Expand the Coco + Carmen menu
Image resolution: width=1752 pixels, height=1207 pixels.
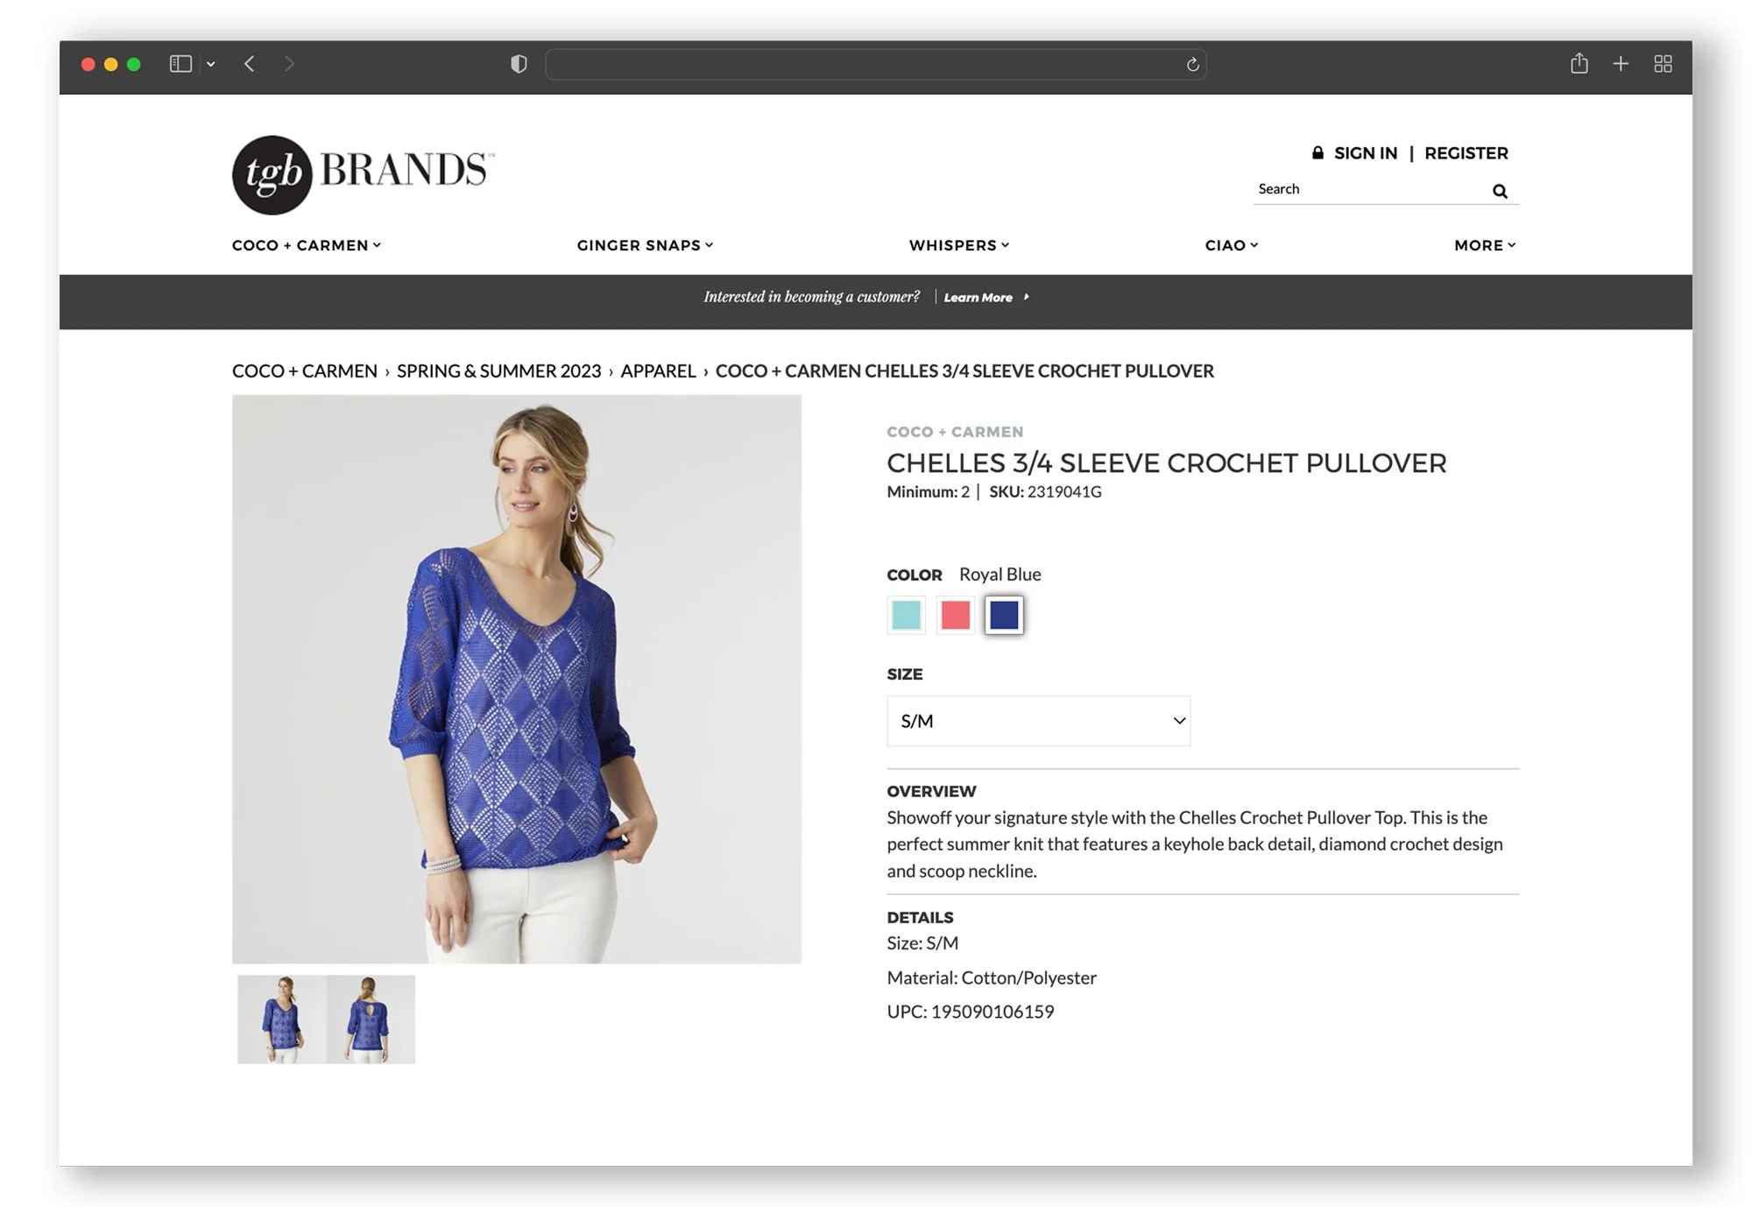307,245
